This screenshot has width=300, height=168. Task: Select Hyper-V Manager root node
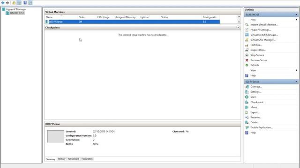point(16,9)
